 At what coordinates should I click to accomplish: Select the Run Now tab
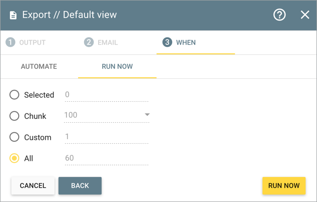click(117, 67)
